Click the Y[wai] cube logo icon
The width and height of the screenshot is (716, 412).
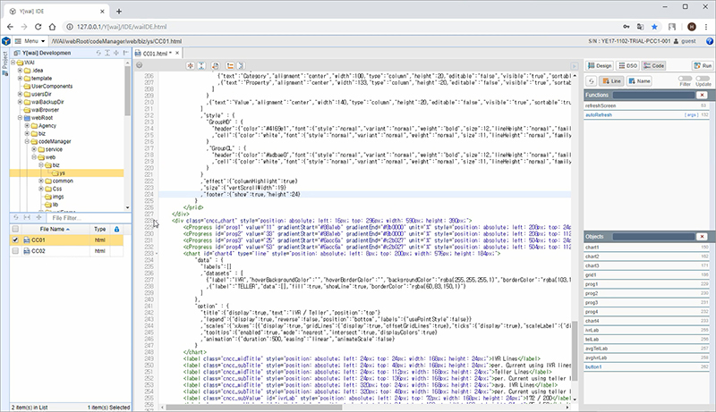8,41
